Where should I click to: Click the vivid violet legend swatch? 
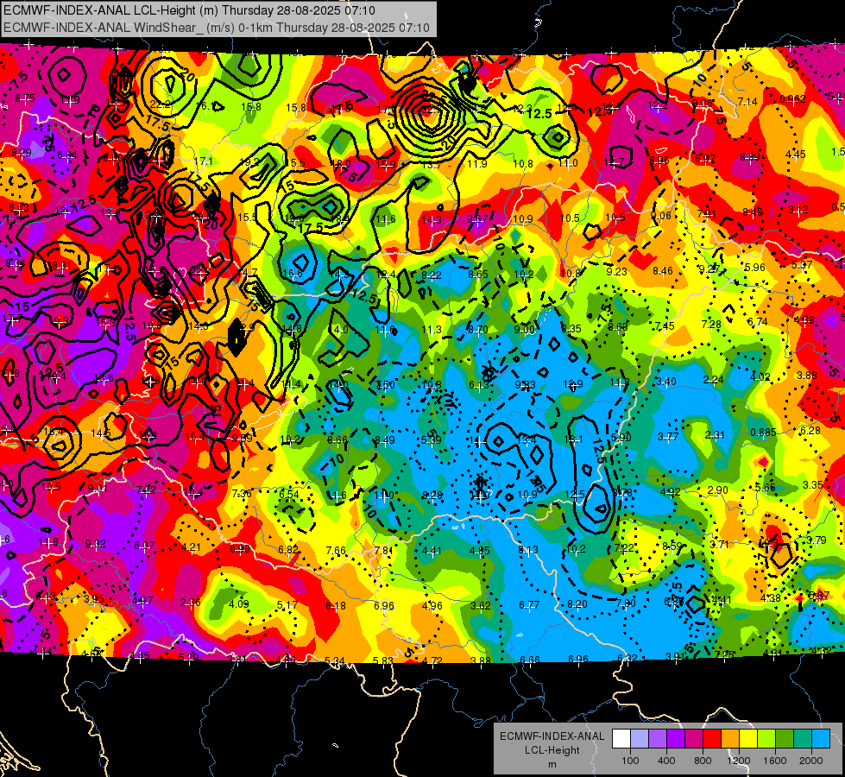(x=676, y=739)
